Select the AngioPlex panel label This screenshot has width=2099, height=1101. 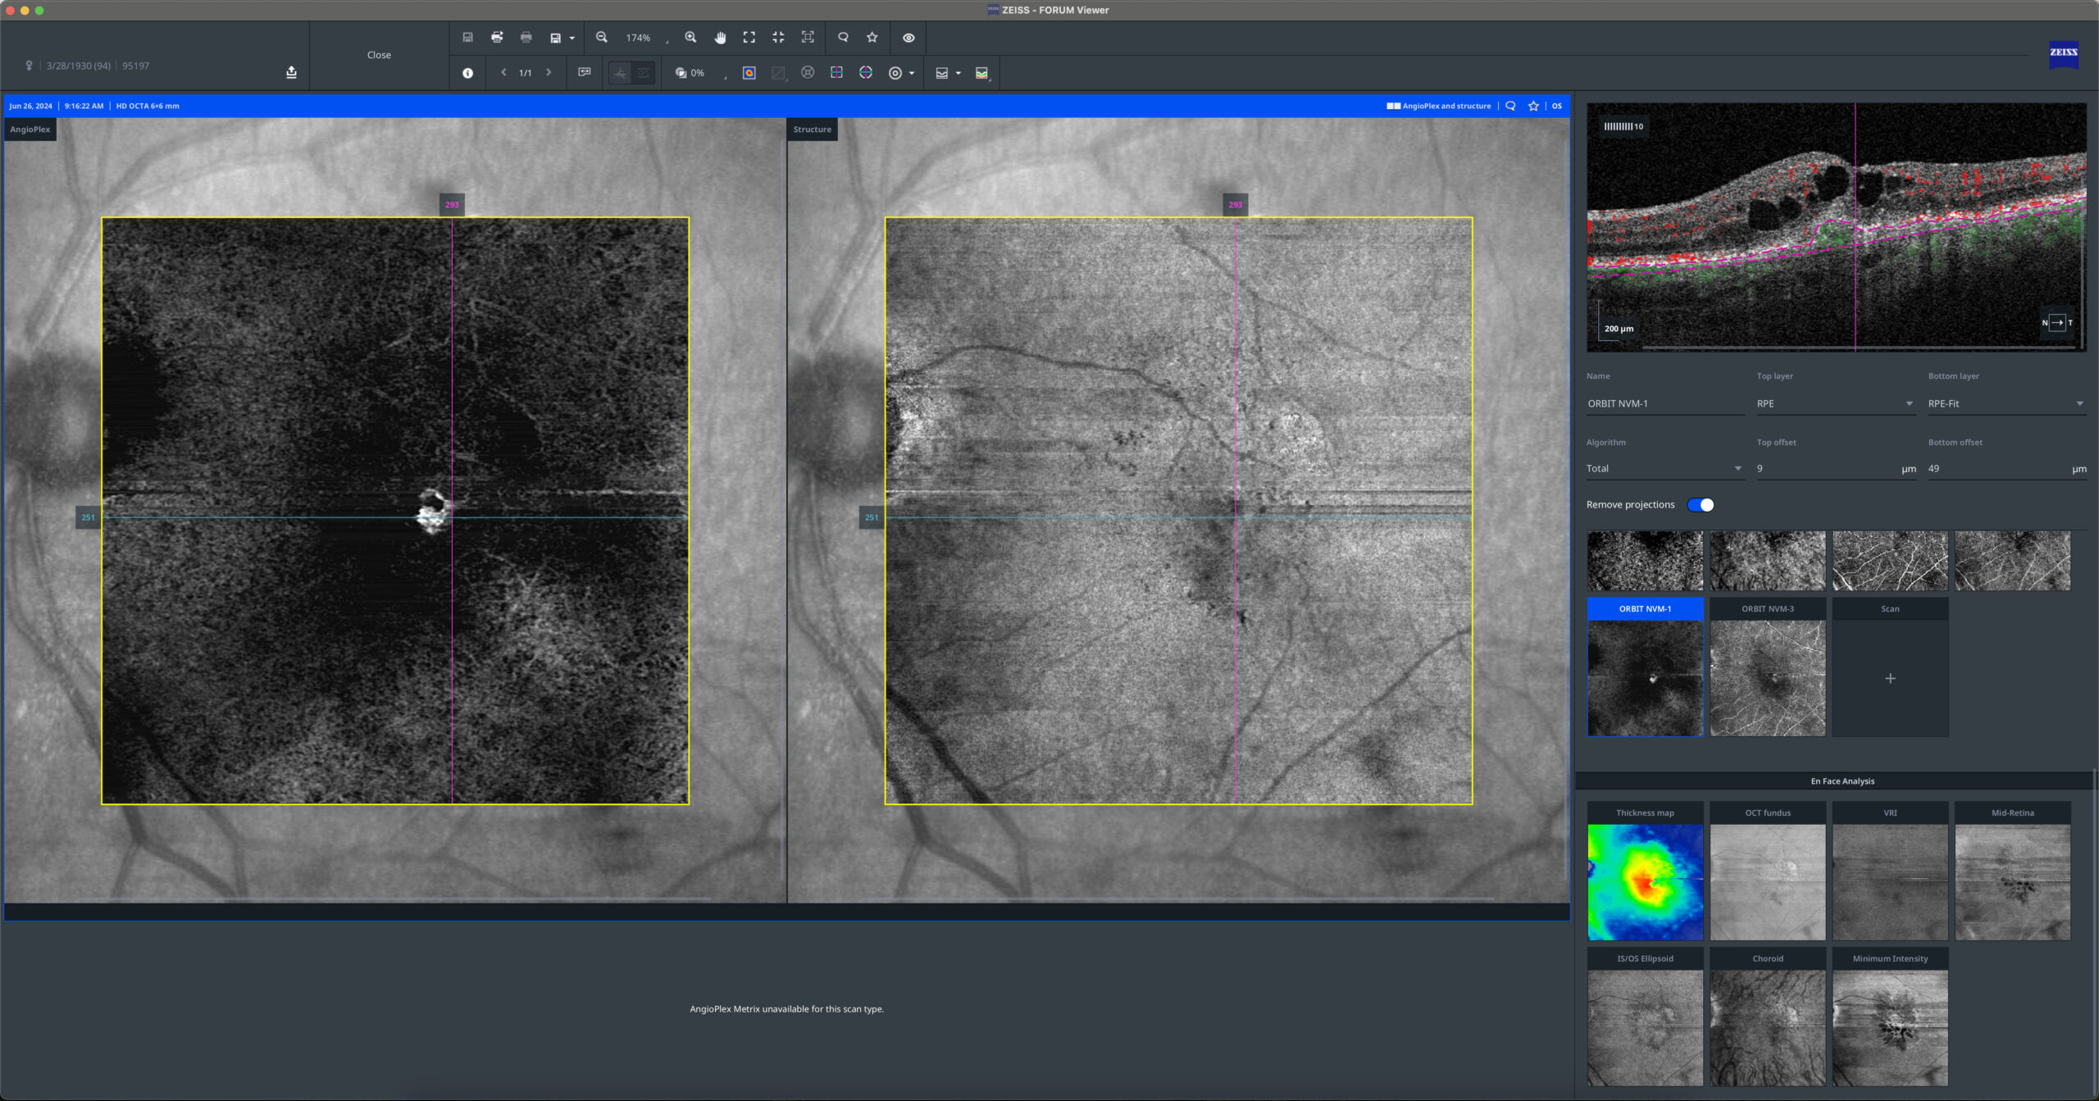pyautogui.click(x=30, y=130)
